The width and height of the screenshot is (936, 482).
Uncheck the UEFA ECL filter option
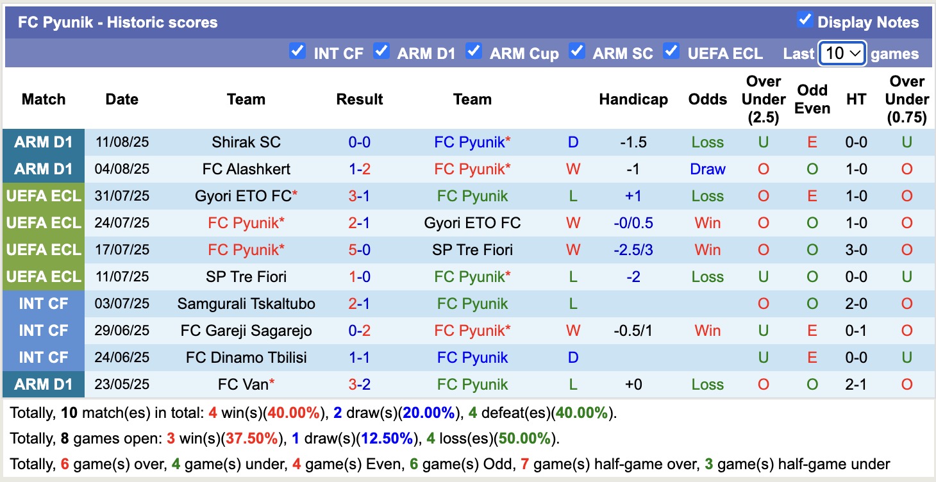point(671,51)
